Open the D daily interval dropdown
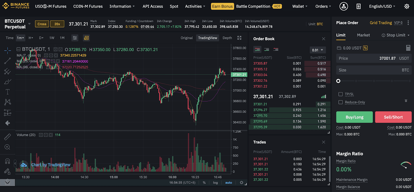This screenshot has width=414, height=192. (41, 38)
